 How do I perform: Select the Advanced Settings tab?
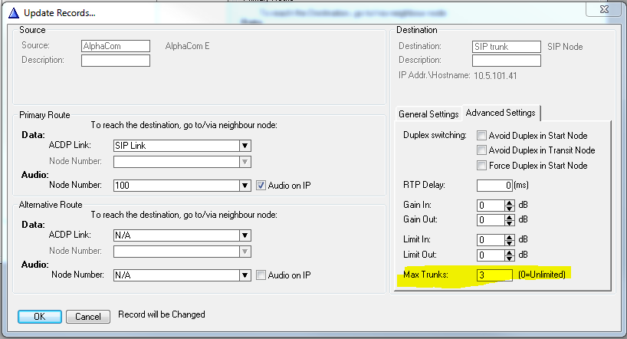(501, 113)
